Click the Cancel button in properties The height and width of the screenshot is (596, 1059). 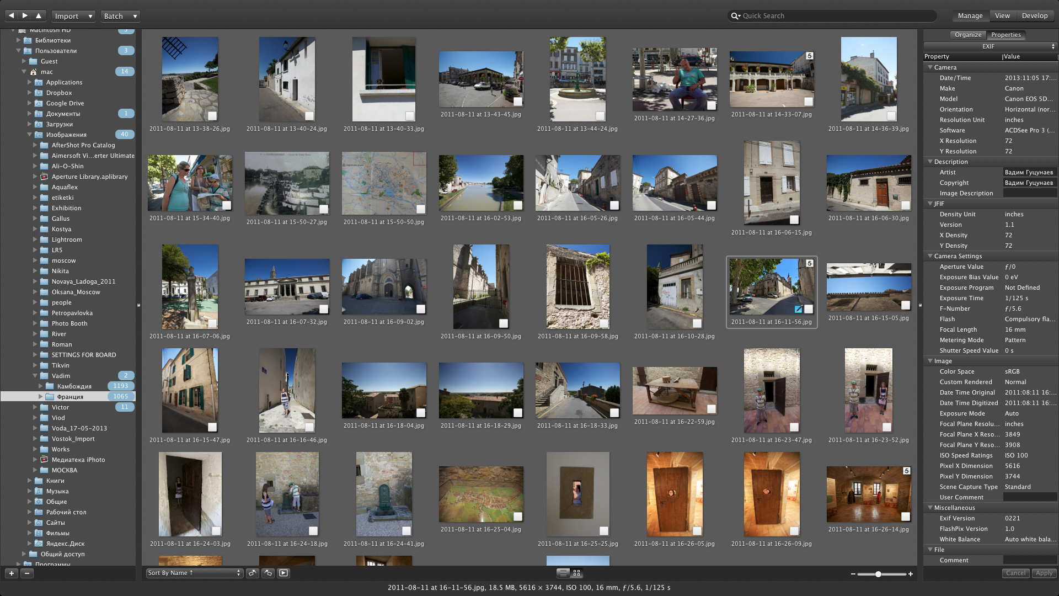tap(1015, 573)
